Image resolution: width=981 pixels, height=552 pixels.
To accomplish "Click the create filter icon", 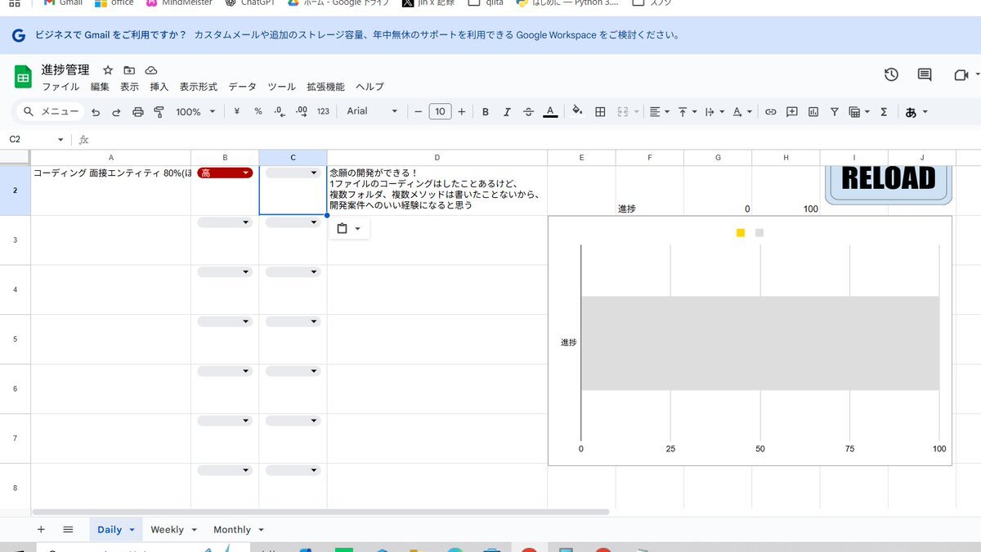I will (x=835, y=112).
